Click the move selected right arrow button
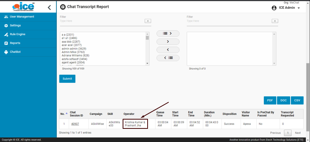 coord(168,42)
